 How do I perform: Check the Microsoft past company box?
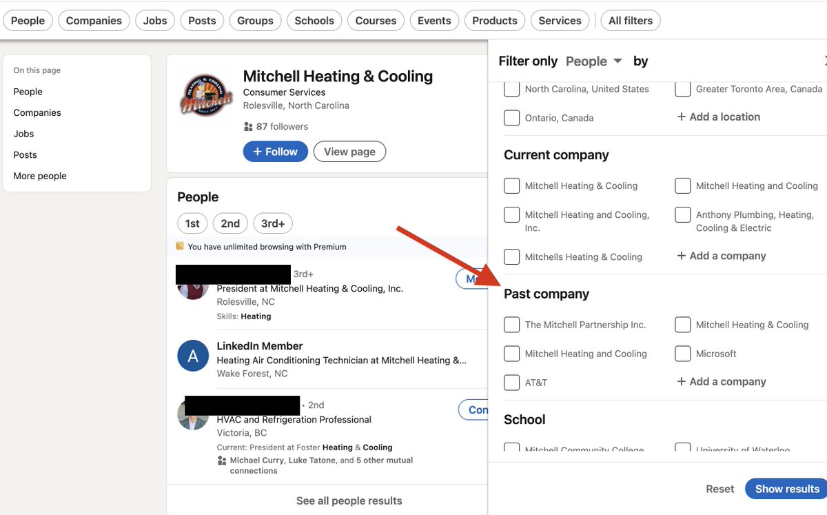683,354
